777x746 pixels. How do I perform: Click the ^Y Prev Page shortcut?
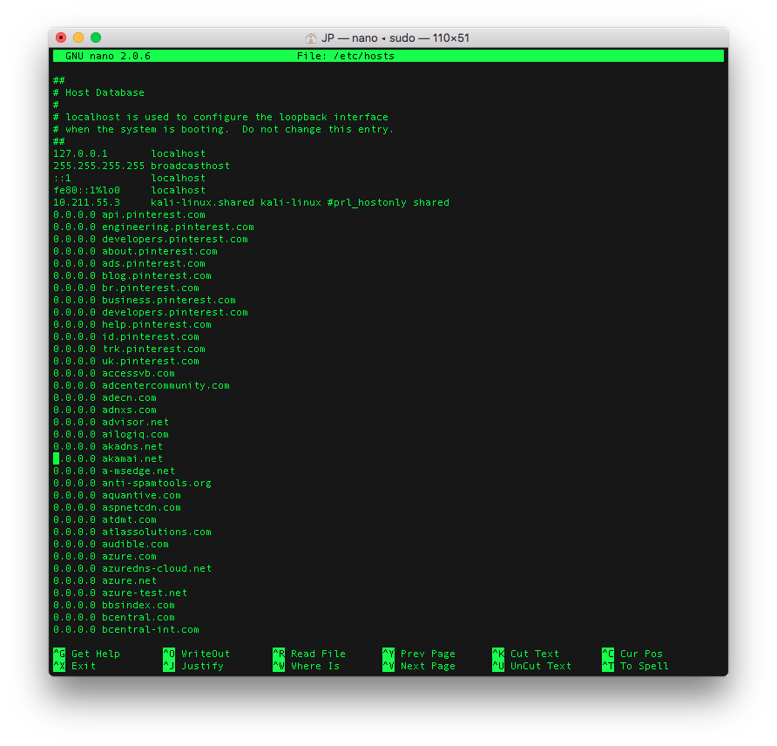[x=419, y=654]
